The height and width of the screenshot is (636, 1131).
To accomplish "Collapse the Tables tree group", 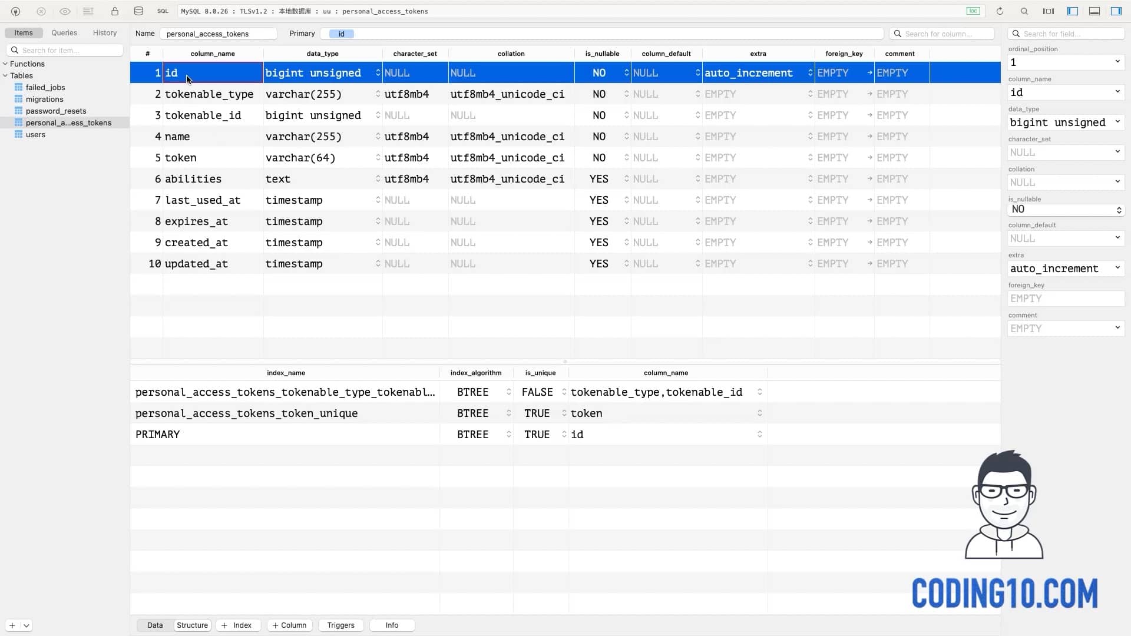I will tap(5, 75).
